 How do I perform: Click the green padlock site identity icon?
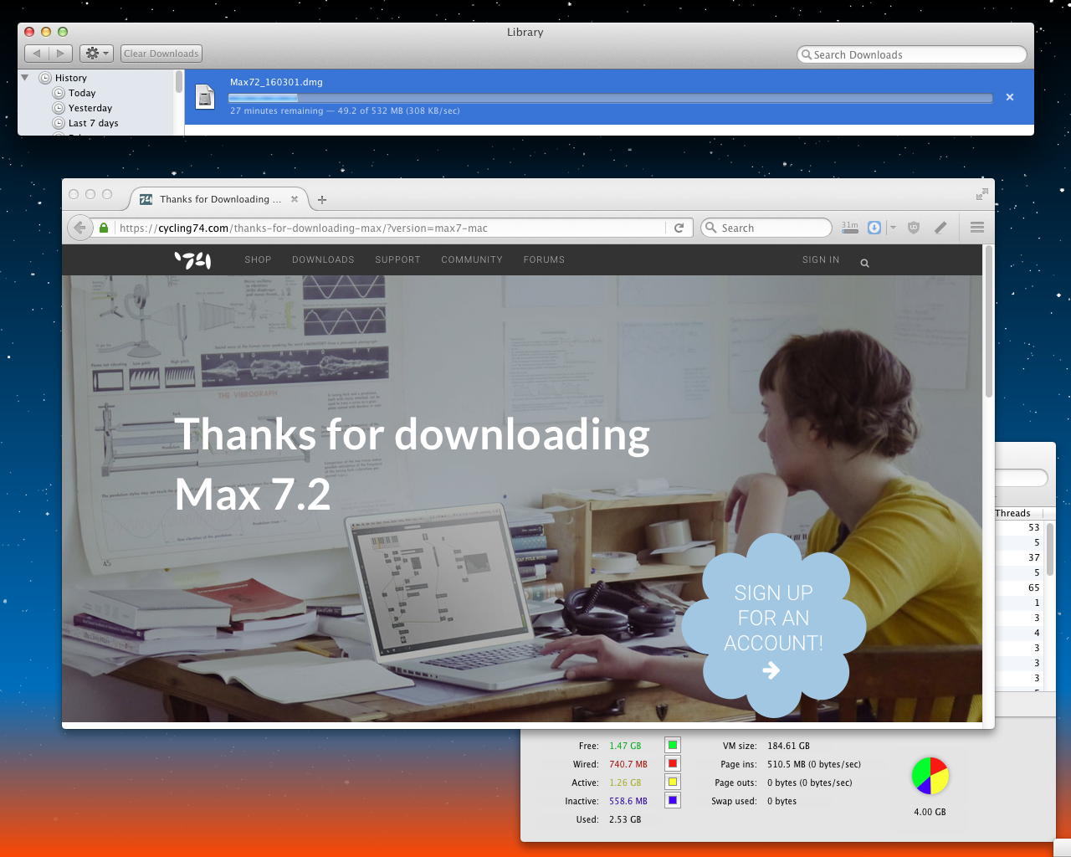pos(104,228)
